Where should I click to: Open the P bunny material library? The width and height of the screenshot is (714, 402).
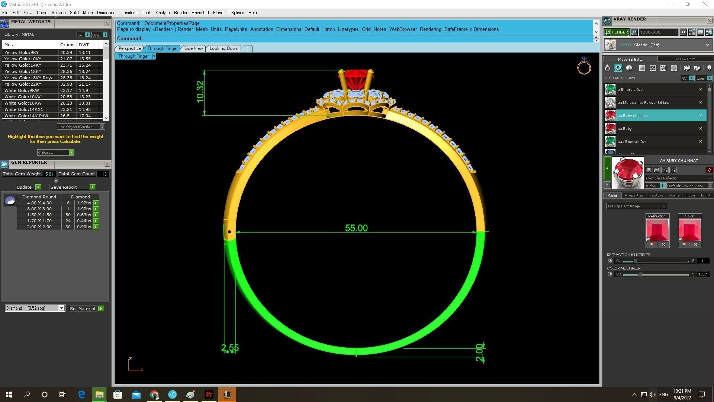tap(697, 68)
